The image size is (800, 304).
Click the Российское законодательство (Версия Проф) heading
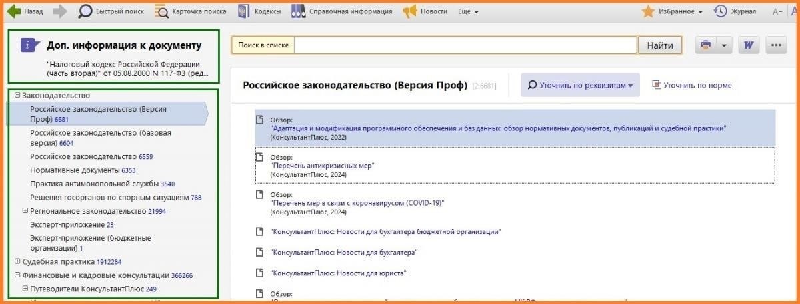tap(355, 85)
